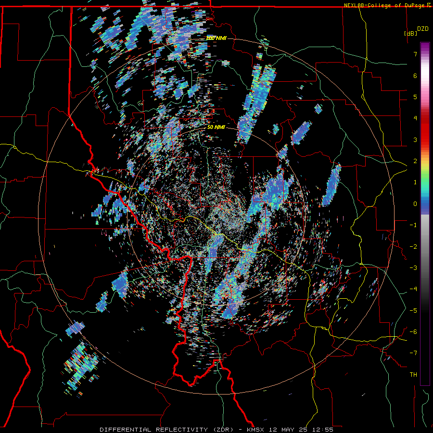This screenshot has width=433, height=433.
Task: Click the 3 value on color scale
Action: [x=415, y=140]
